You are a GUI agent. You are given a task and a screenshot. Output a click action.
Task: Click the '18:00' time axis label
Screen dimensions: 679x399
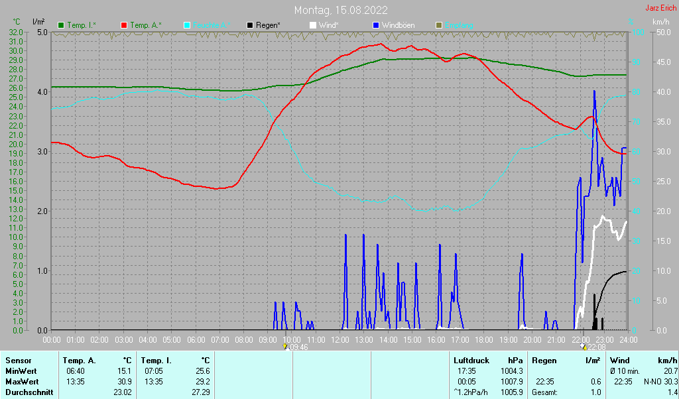[484, 340]
